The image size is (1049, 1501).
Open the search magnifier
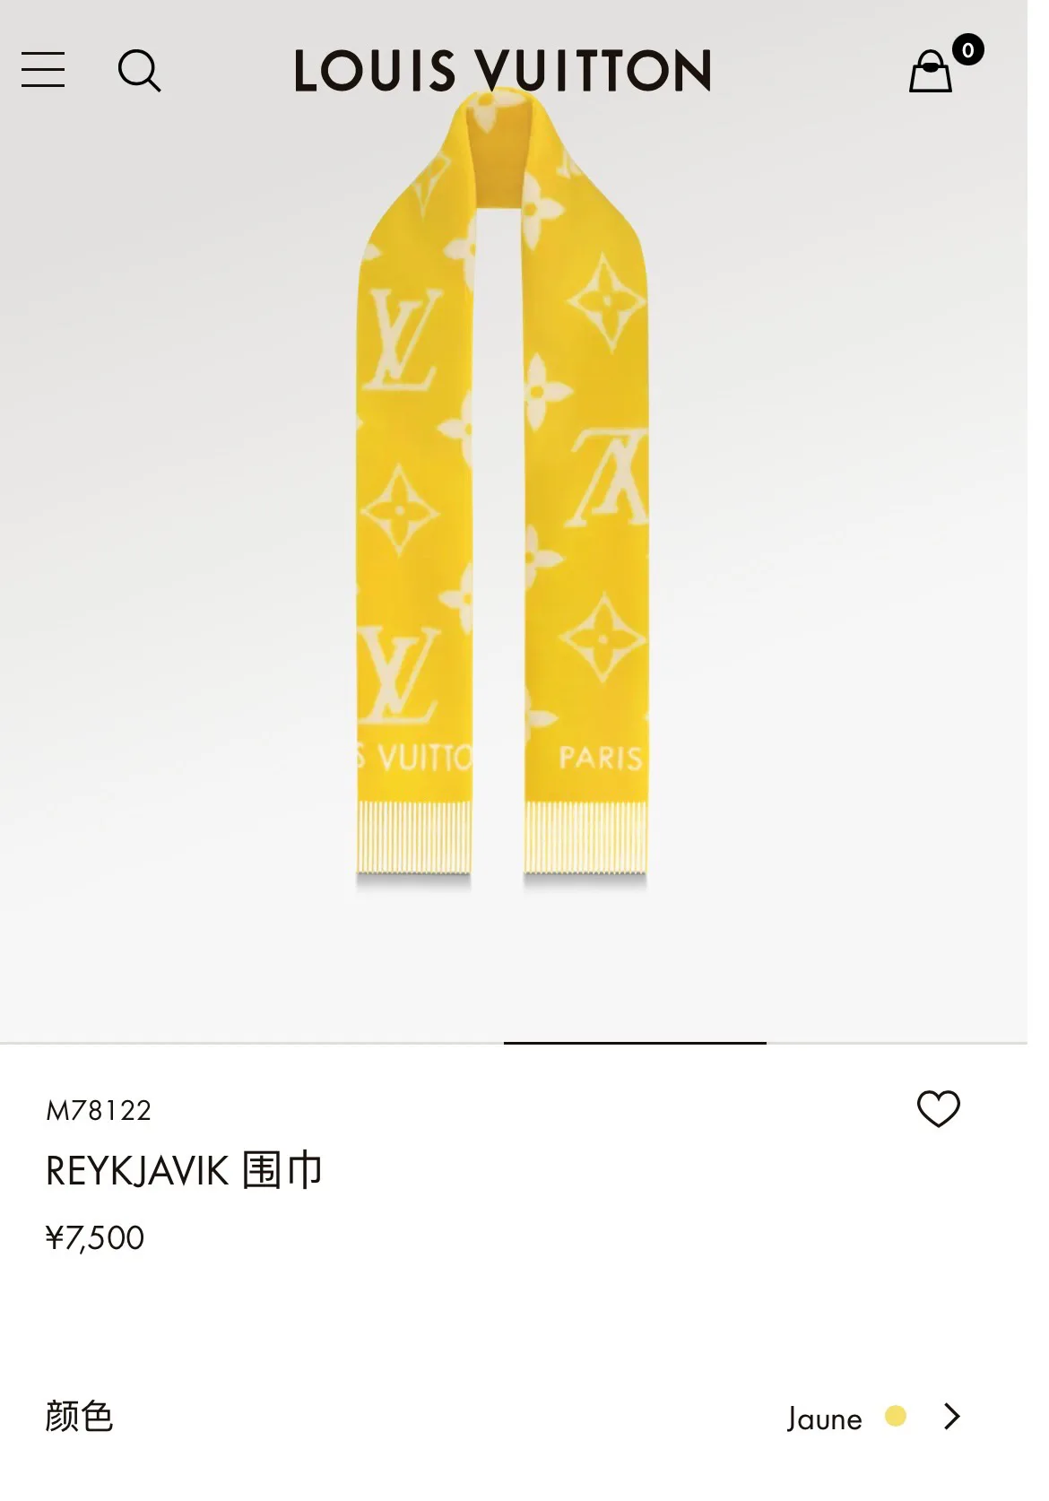point(139,70)
